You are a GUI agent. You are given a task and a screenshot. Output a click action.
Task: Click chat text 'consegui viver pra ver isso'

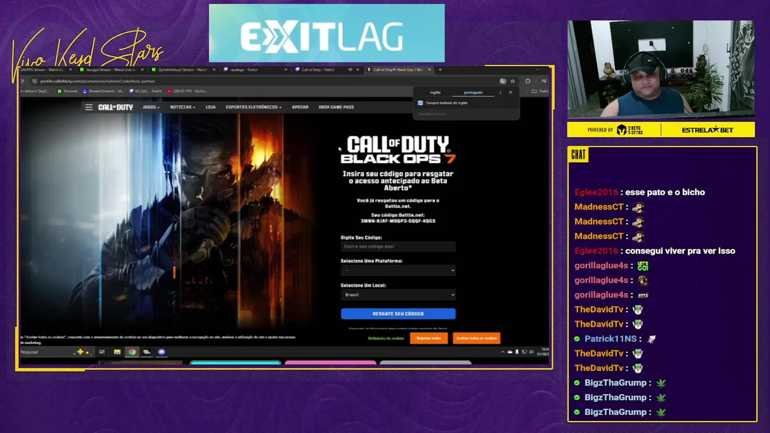coord(680,251)
